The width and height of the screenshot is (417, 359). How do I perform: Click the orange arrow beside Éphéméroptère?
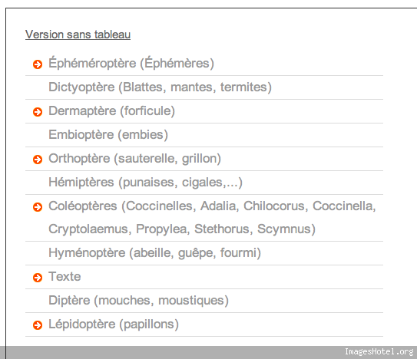pos(38,64)
